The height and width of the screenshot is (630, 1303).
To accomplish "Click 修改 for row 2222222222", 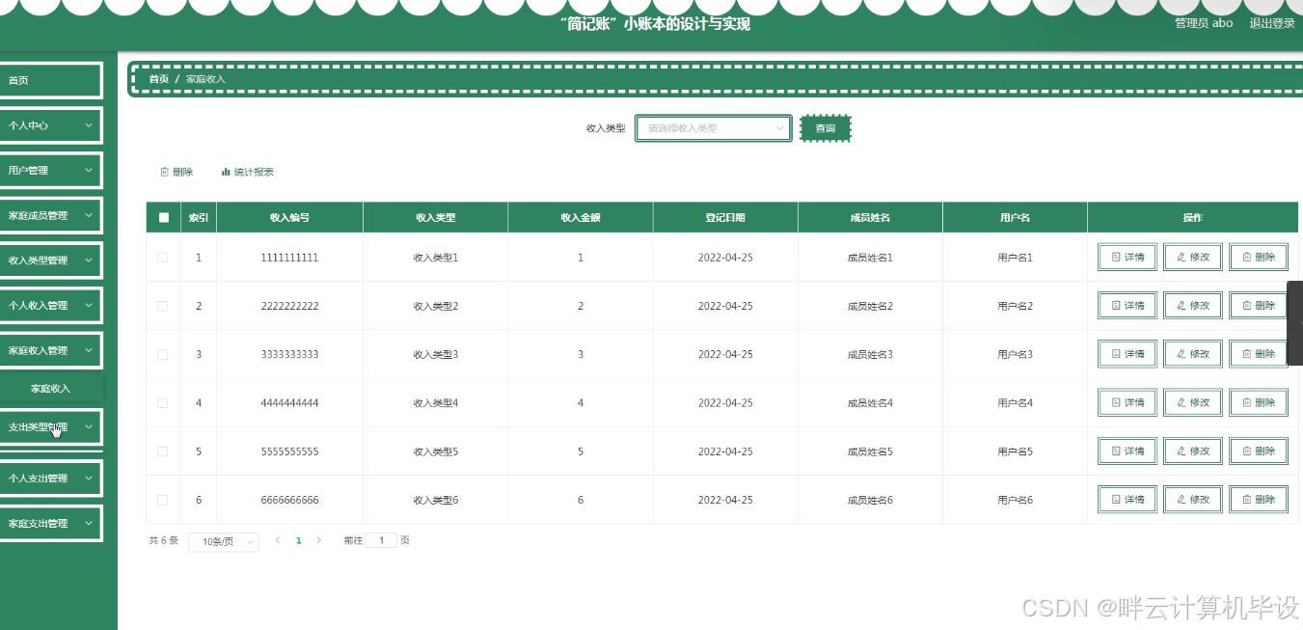I will click(x=1193, y=306).
